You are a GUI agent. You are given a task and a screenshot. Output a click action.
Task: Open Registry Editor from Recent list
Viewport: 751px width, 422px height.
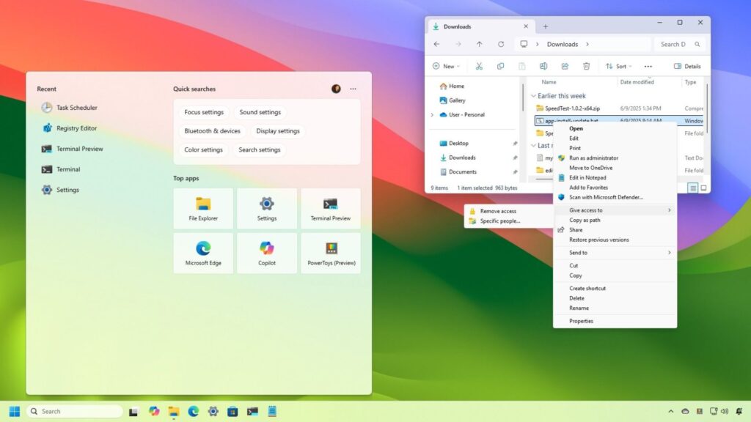tap(76, 128)
